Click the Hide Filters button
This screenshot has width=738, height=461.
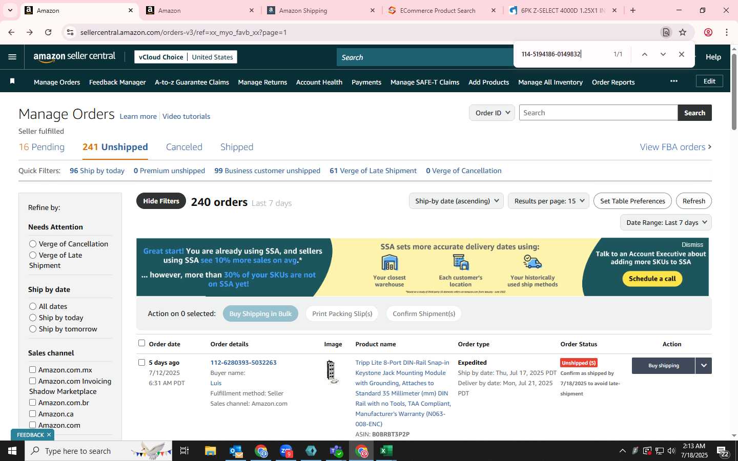tap(161, 201)
